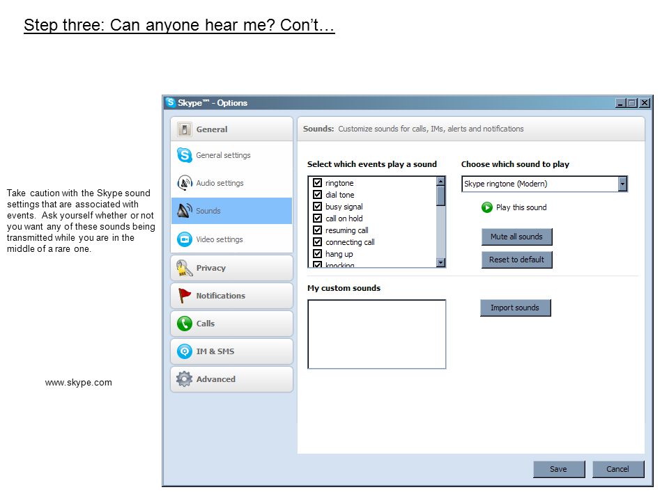Cancel the options dialog
The height and width of the screenshot is (501, 669).
(618, 469)
